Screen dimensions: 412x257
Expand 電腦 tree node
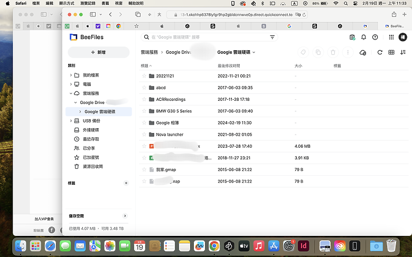coord(71,84)
